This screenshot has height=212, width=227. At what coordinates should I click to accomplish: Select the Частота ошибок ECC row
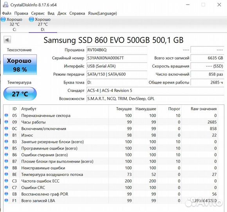[x=111, y=181]
